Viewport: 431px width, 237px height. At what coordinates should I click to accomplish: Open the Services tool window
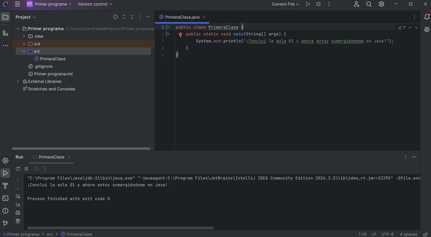[5, 161]
